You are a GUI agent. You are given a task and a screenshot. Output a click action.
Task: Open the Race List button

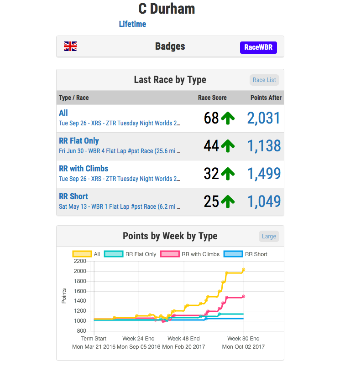(264, 80)
